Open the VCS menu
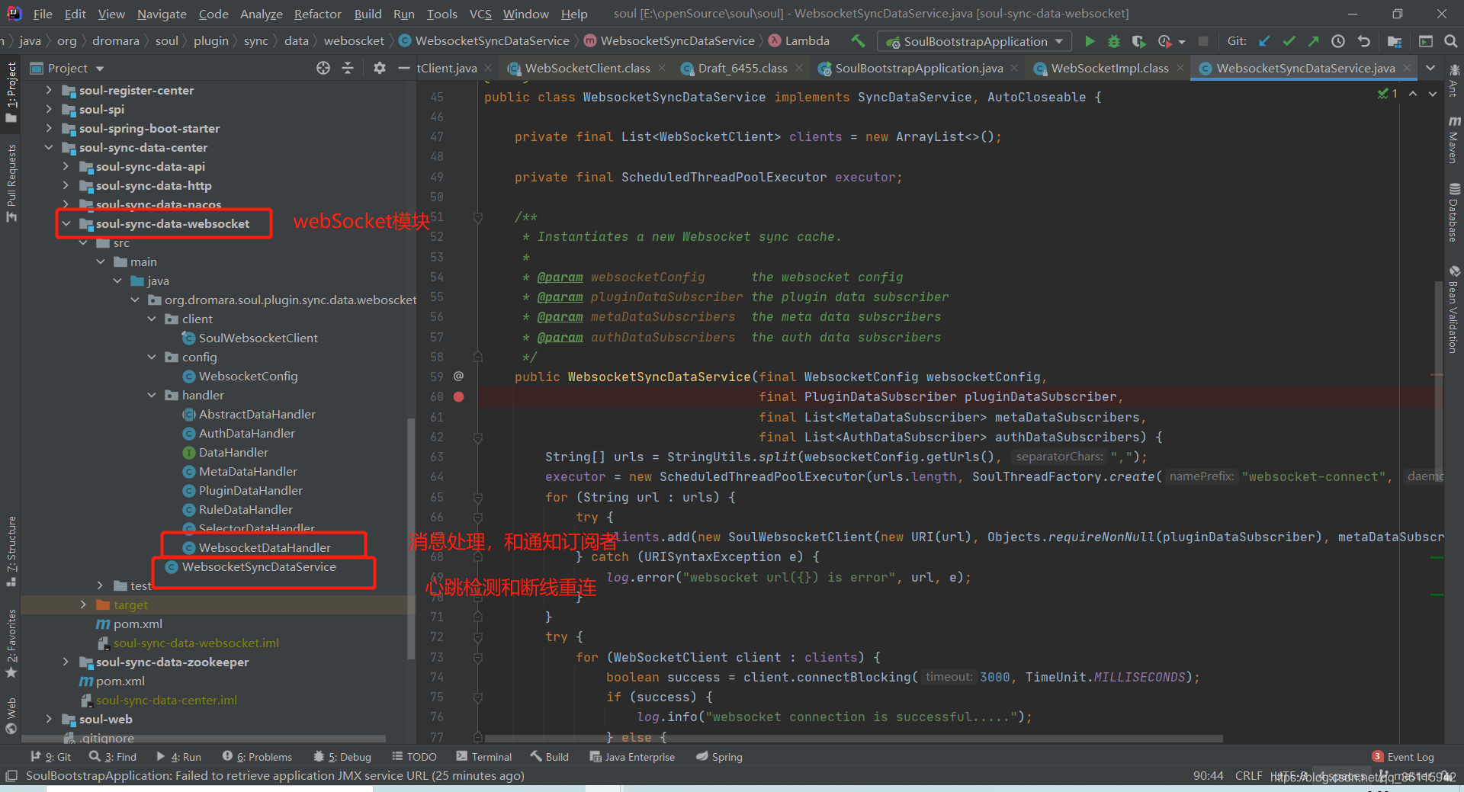The image size is (1464, 792). [x=480, y=14]
